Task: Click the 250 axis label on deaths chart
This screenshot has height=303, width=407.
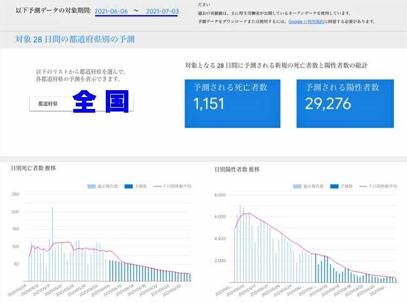Action: click(15, 194)
